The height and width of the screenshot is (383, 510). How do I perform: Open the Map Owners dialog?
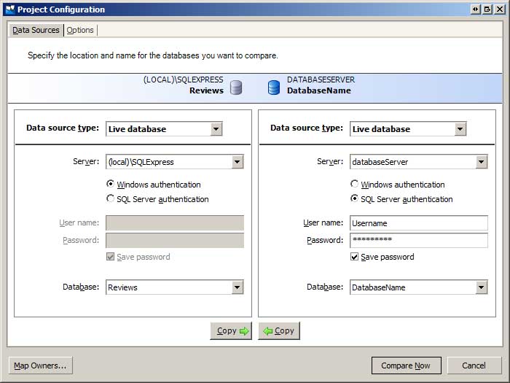[x=40, y=365]
